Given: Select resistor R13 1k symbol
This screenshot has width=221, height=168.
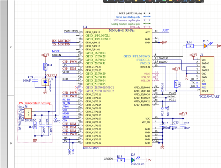Looking at the screenshot, I should tap(121, 160).
